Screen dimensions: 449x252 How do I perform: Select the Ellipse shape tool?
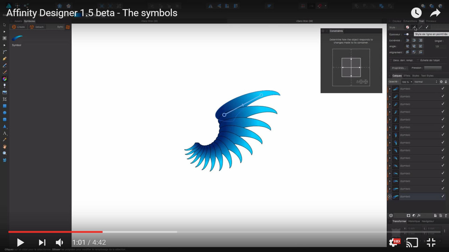point(5,113)
